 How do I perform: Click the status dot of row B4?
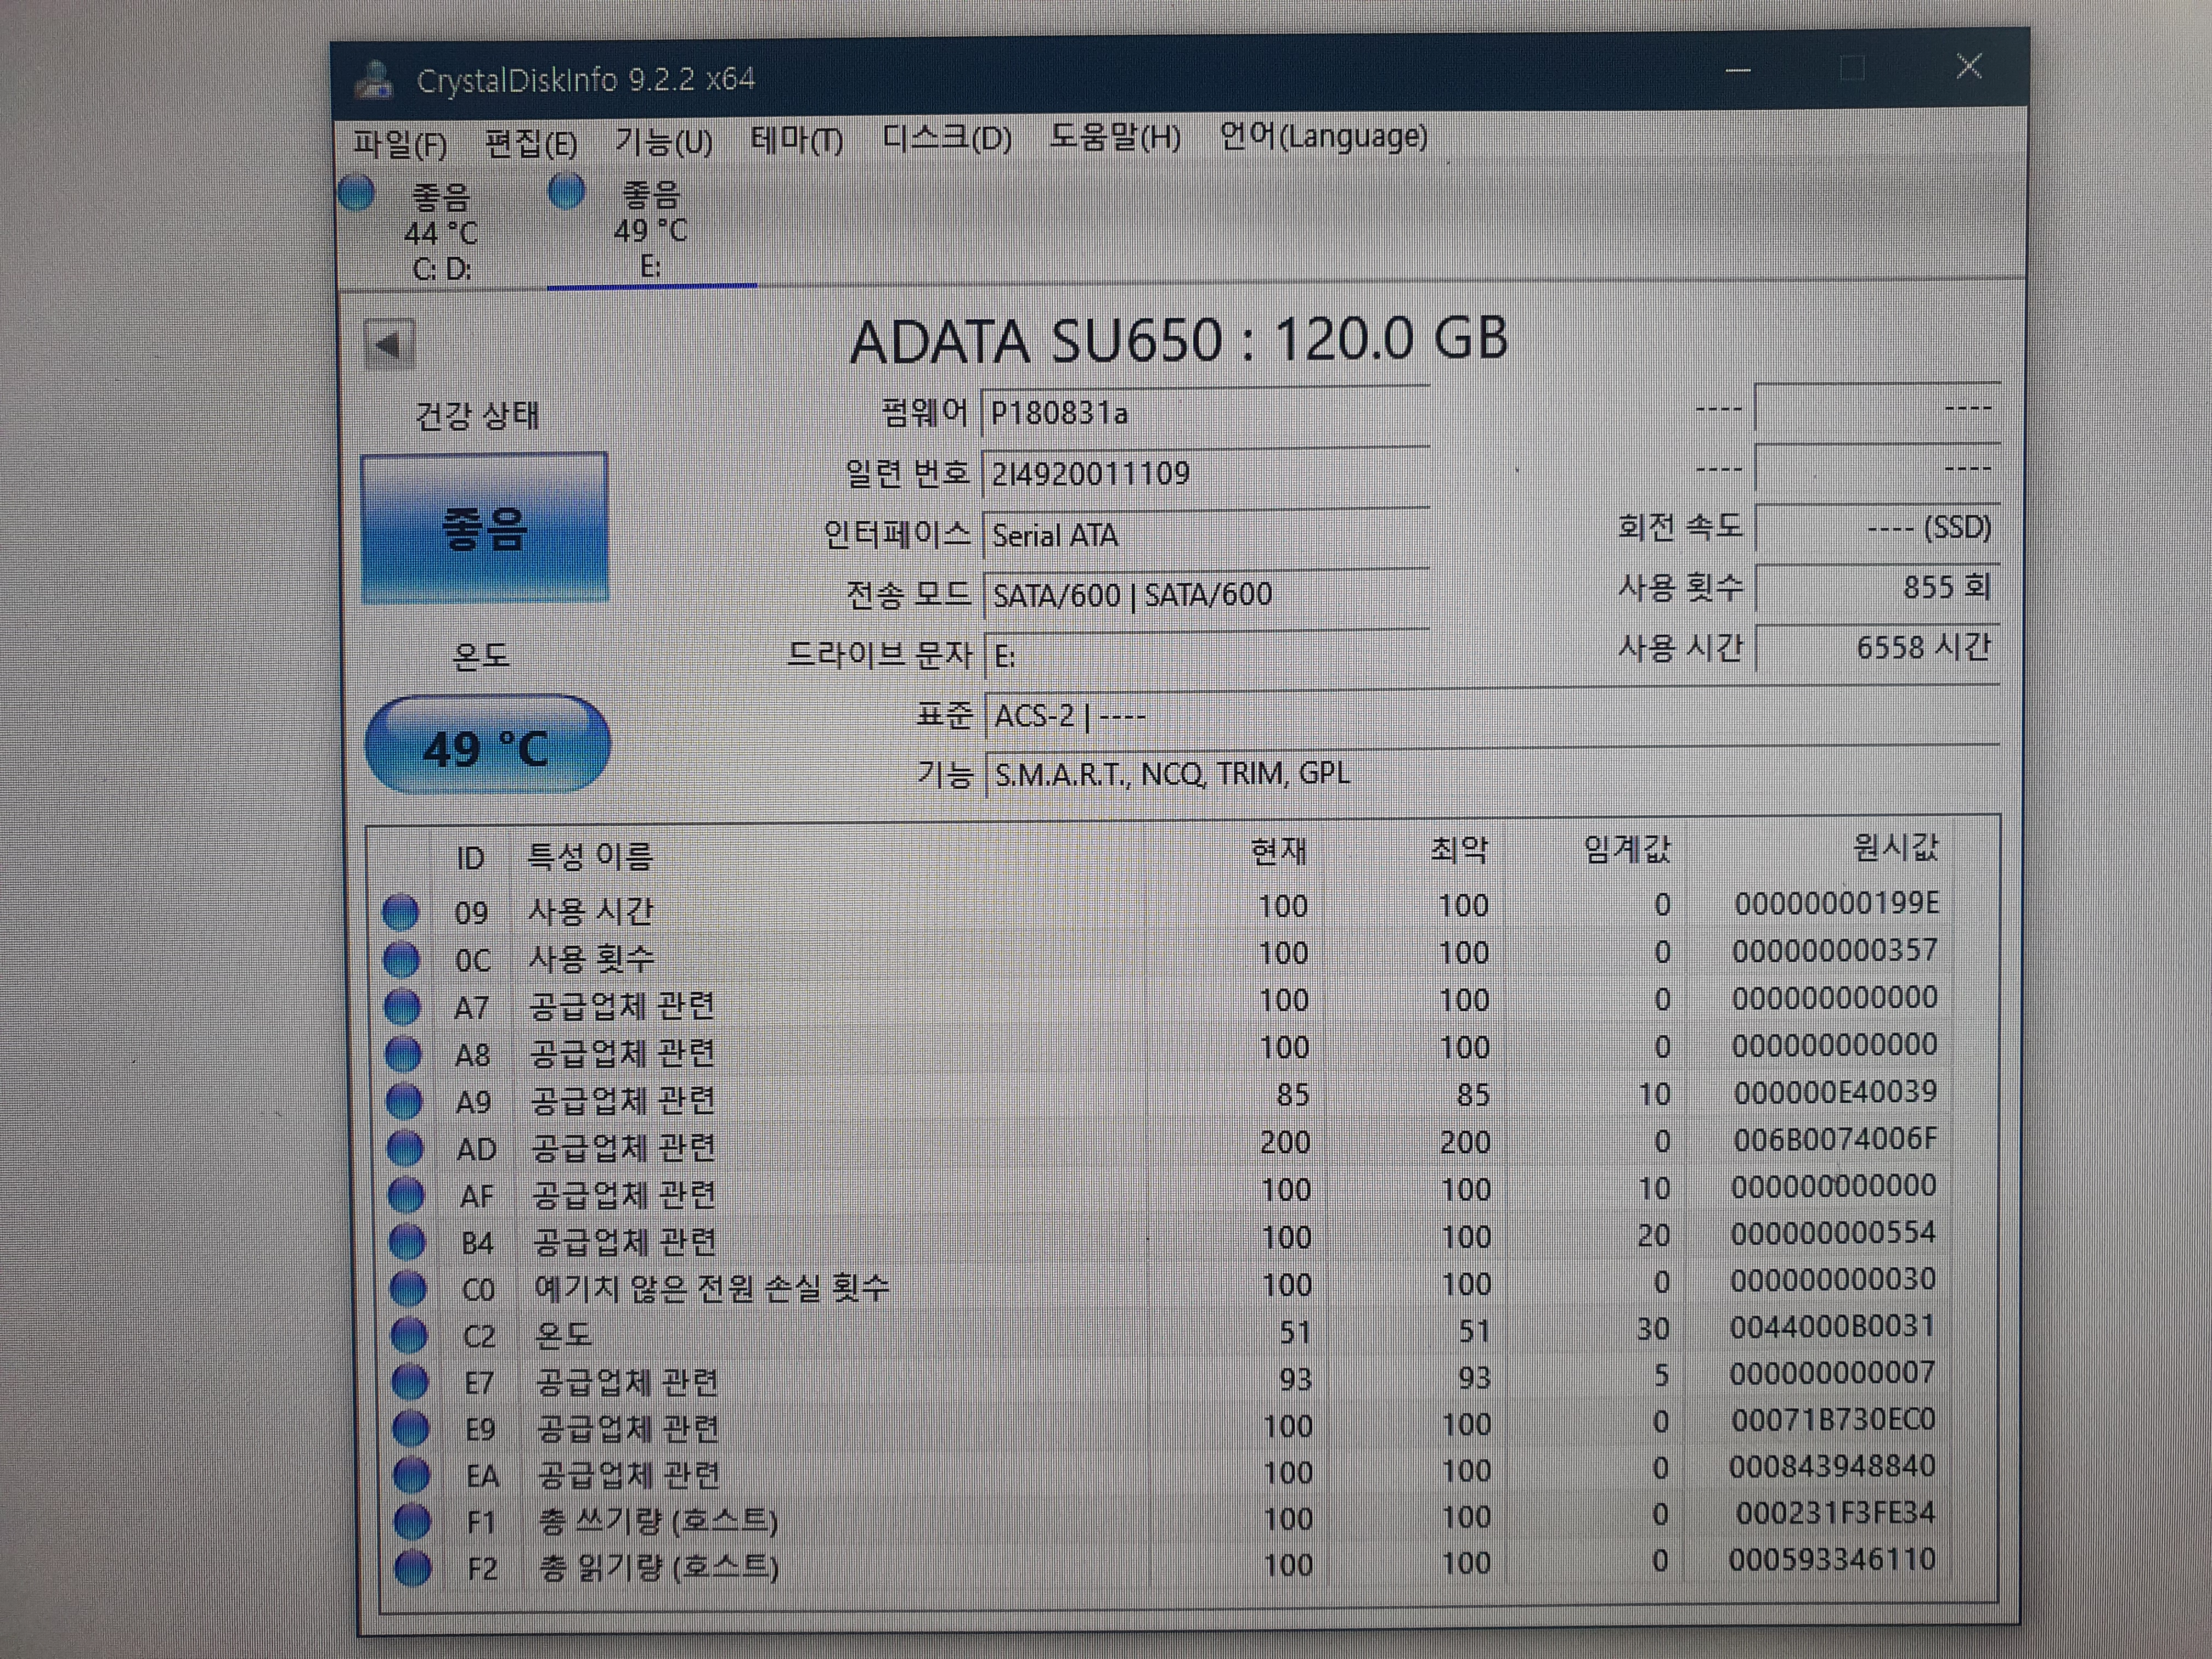407,1241
